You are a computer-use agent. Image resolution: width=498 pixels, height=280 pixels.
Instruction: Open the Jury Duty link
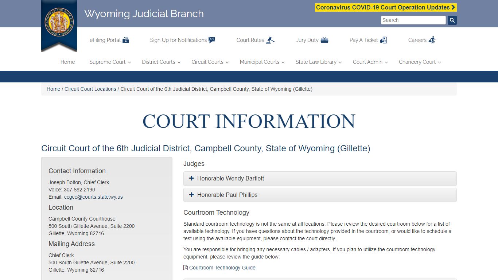click(x=312, y=40)
